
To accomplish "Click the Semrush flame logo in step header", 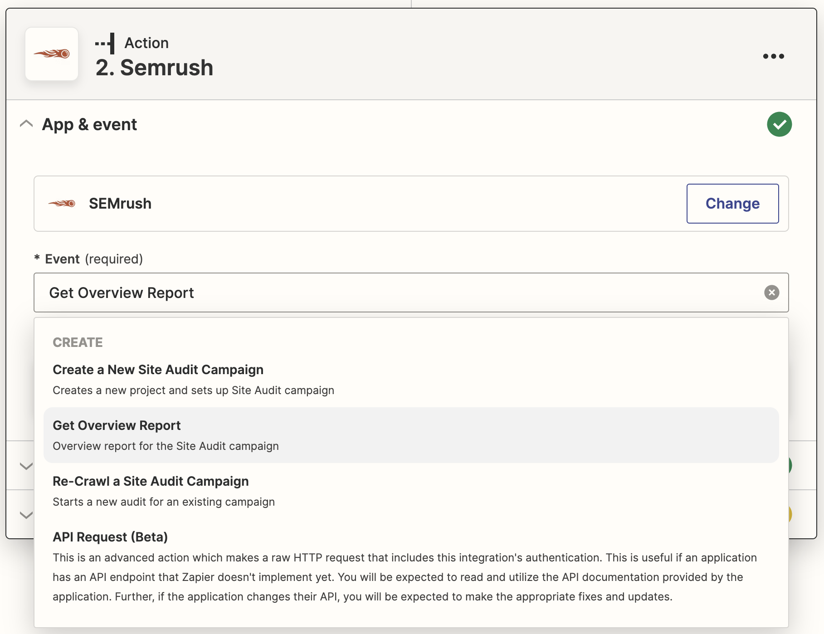I will tap(52, 54).
